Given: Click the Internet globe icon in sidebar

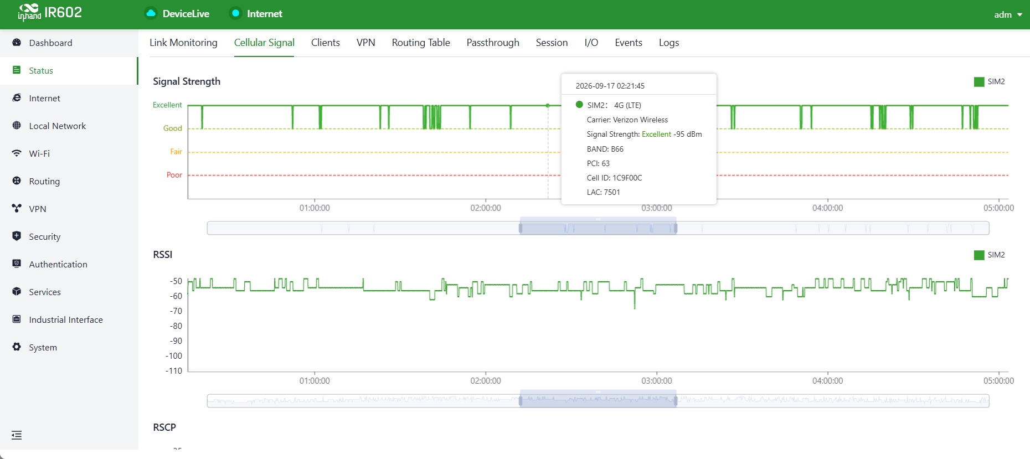Looking at the screenshot, I should 17,98.
